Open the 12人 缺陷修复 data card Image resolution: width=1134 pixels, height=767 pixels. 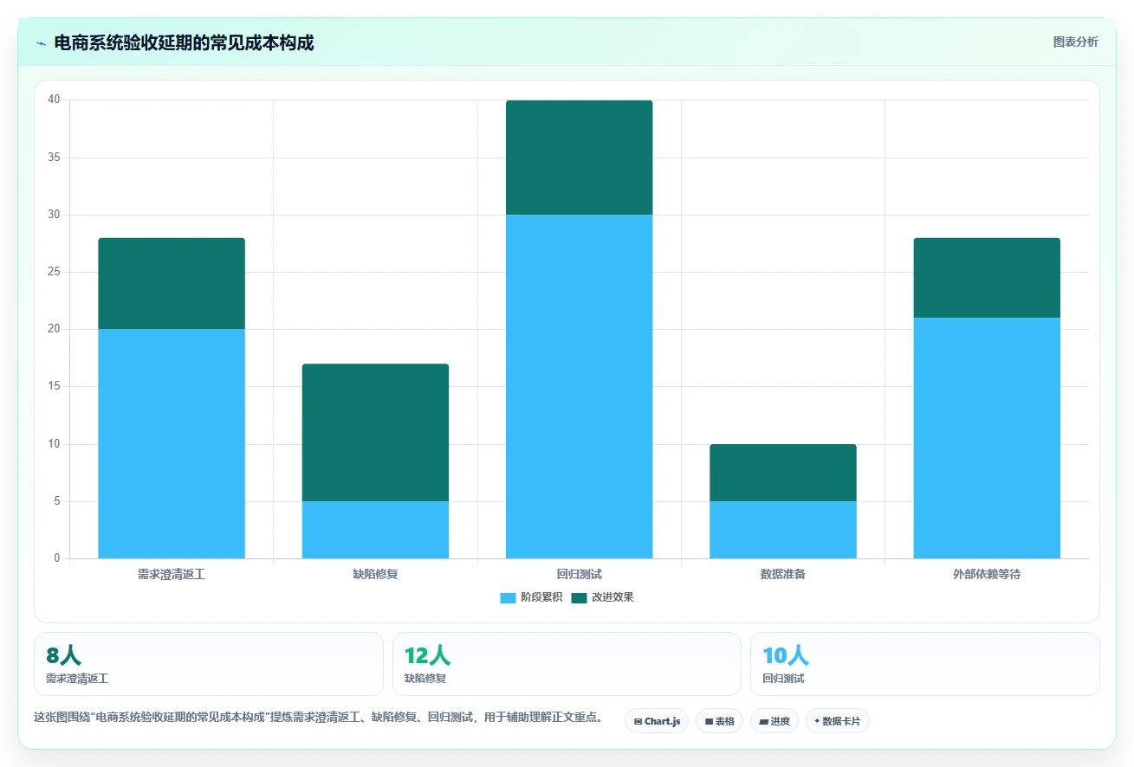tap(567, 664)
